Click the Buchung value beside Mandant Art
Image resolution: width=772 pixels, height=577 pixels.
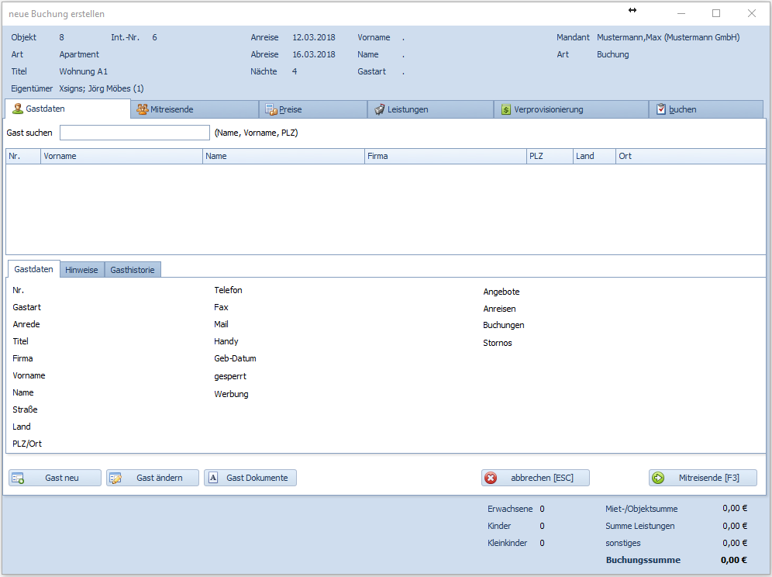point(613,55)
